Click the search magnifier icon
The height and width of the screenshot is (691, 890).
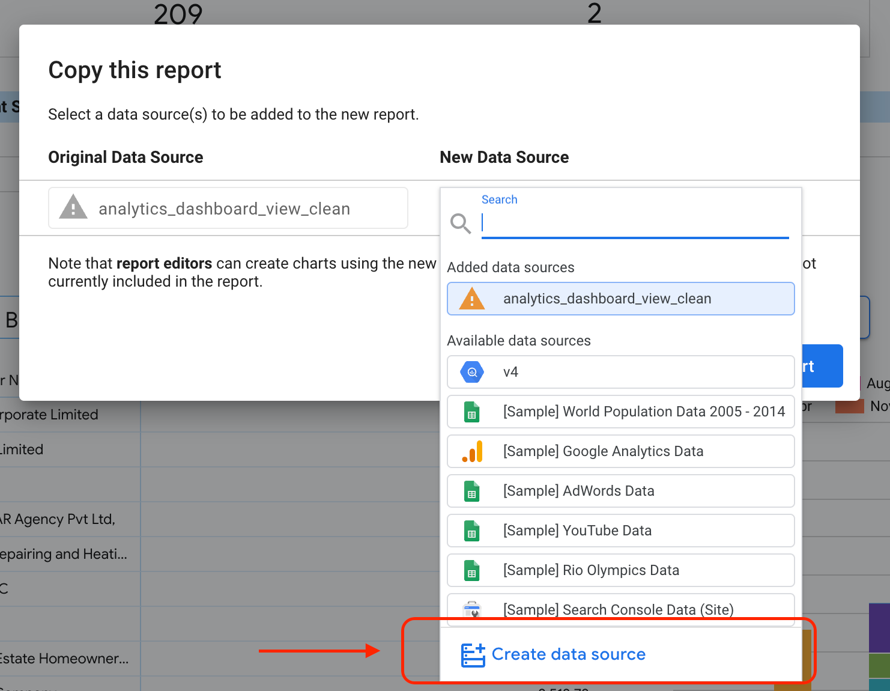coord(460,224)
